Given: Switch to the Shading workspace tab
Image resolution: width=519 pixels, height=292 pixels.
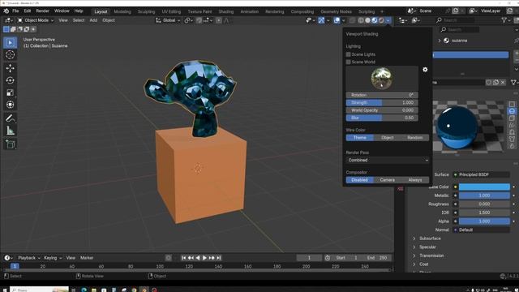Looking at the screenshot, I should tap(225, 11).
